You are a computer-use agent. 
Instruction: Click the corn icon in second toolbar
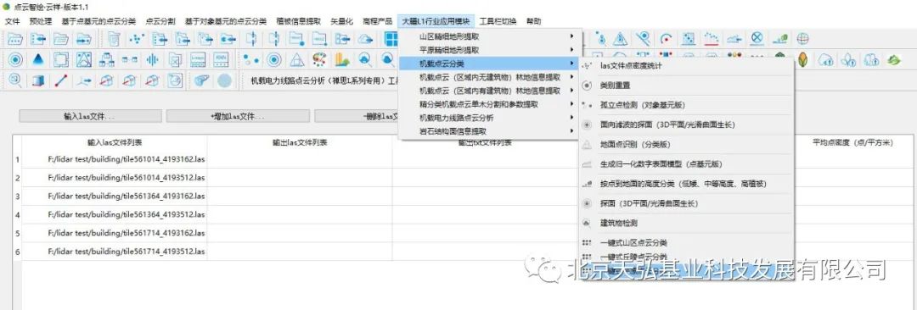[803, 59]
